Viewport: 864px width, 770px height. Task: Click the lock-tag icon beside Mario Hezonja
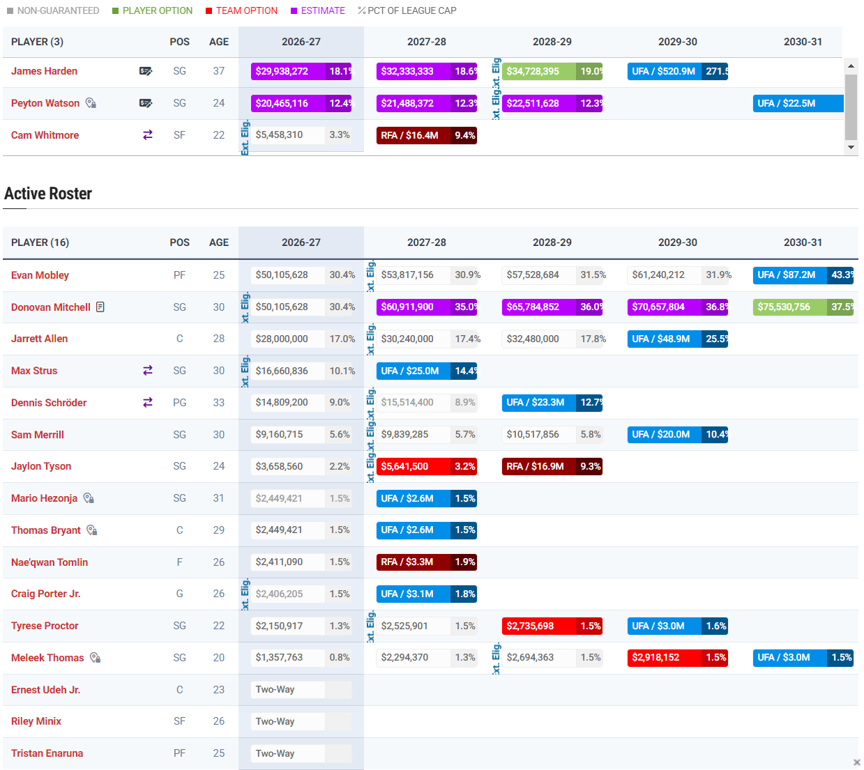pos(89,498)
